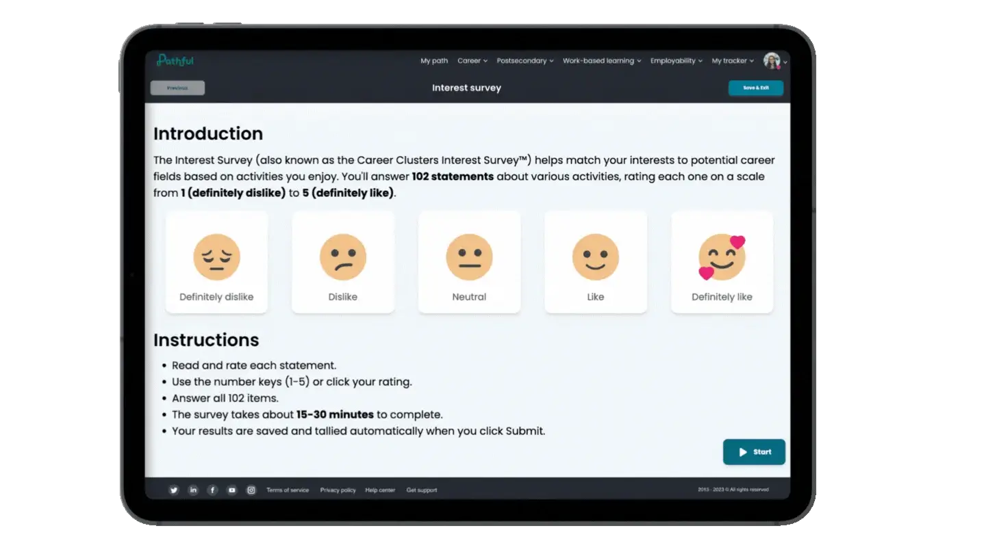Expand the Career dropdown menu
The image size is (986, 554).
coord(472,61)
